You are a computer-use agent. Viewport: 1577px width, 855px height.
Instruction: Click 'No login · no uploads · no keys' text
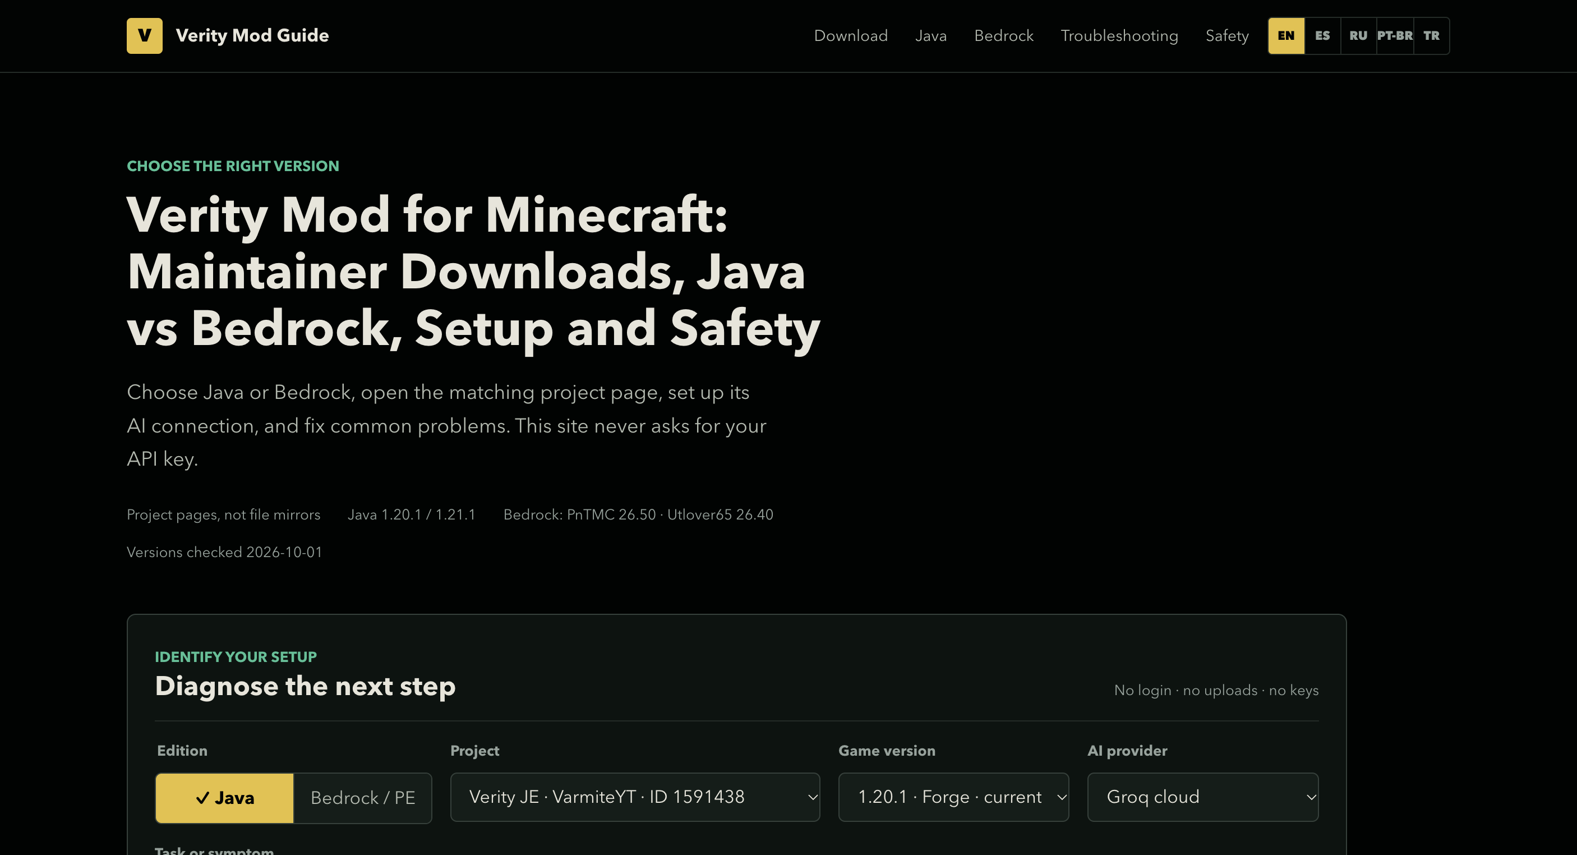point(1216,690)
